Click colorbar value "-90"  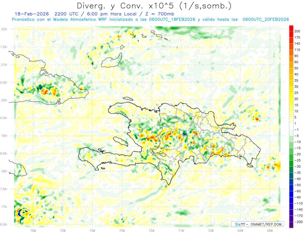(x=298, y=197)
